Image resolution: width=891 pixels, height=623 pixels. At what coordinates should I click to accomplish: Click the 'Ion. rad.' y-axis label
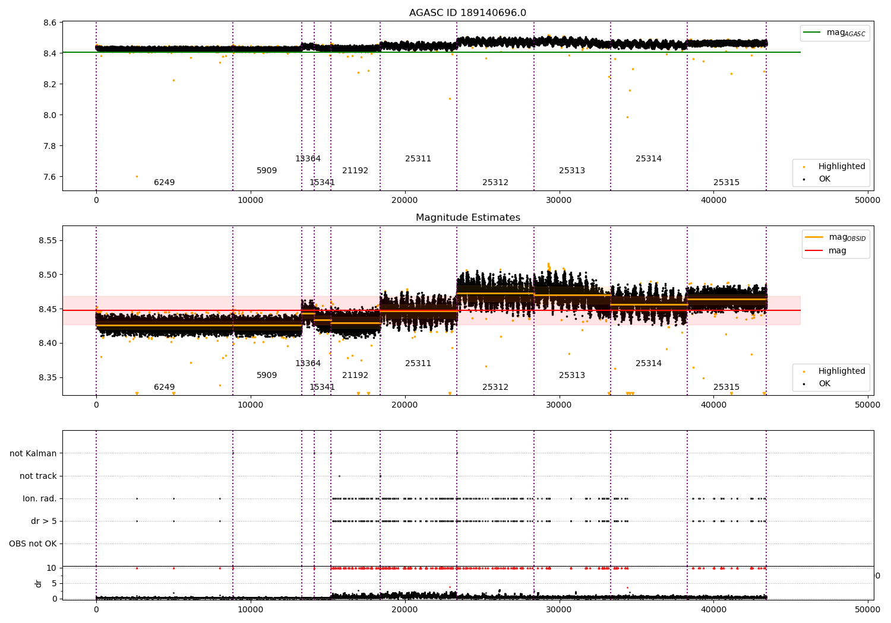(x=40, y=498)
